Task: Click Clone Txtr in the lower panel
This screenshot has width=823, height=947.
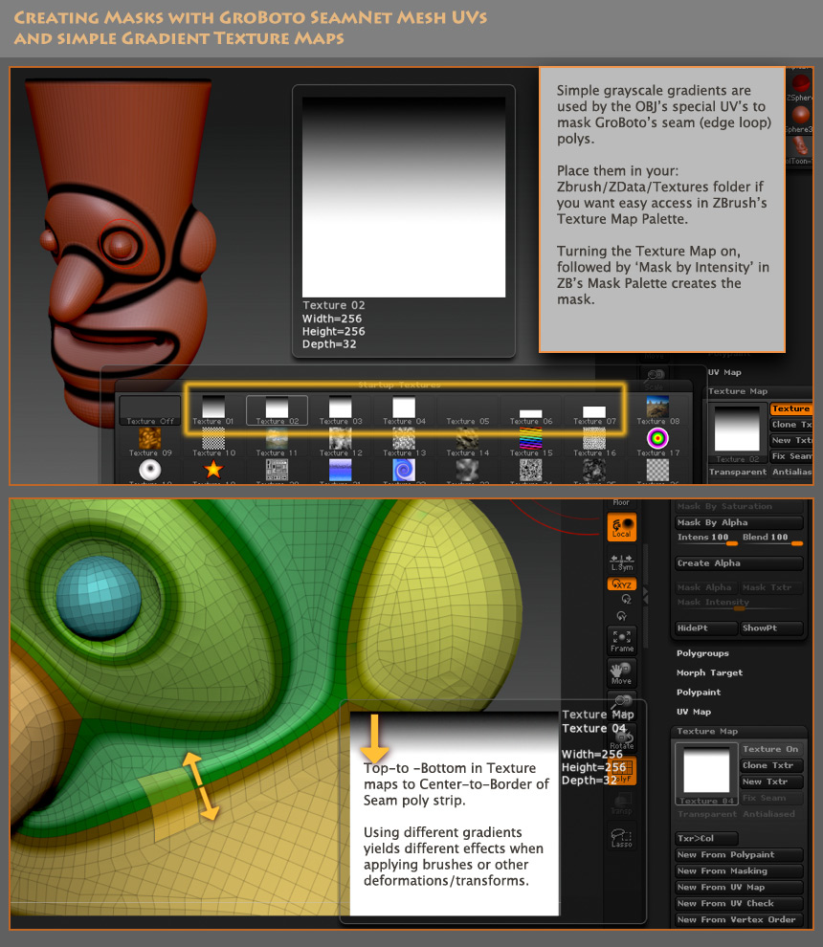Action: pos(771,765)
